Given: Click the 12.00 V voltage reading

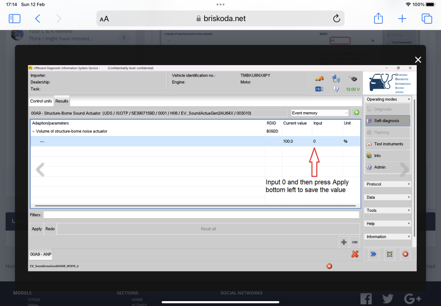Looking at the screenshot, I should (353, 89).
